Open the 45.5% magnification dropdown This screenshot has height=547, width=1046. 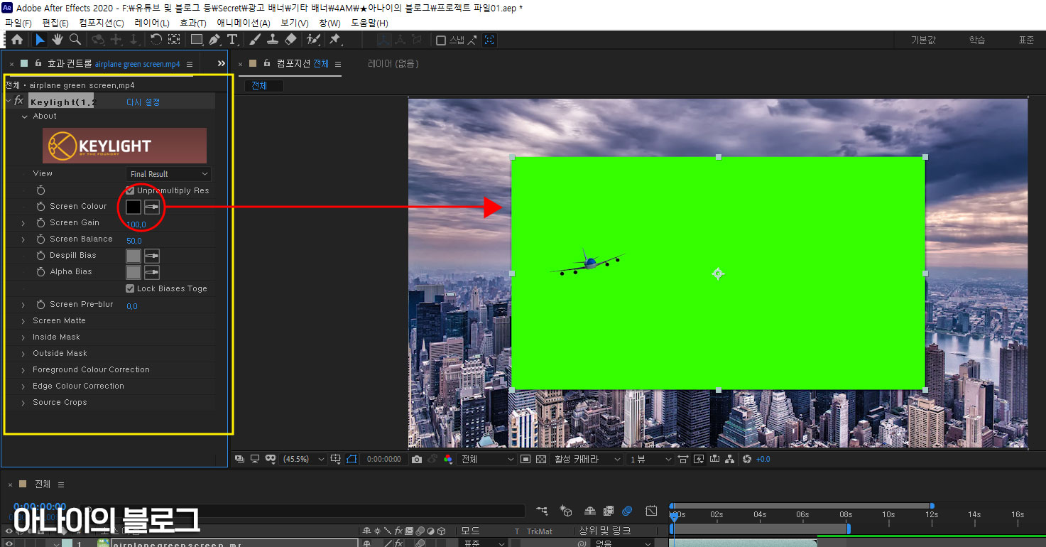[305, 460]
